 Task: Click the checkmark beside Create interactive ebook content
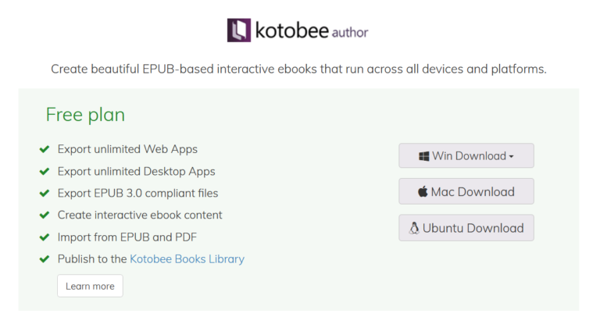pos(44,215)
